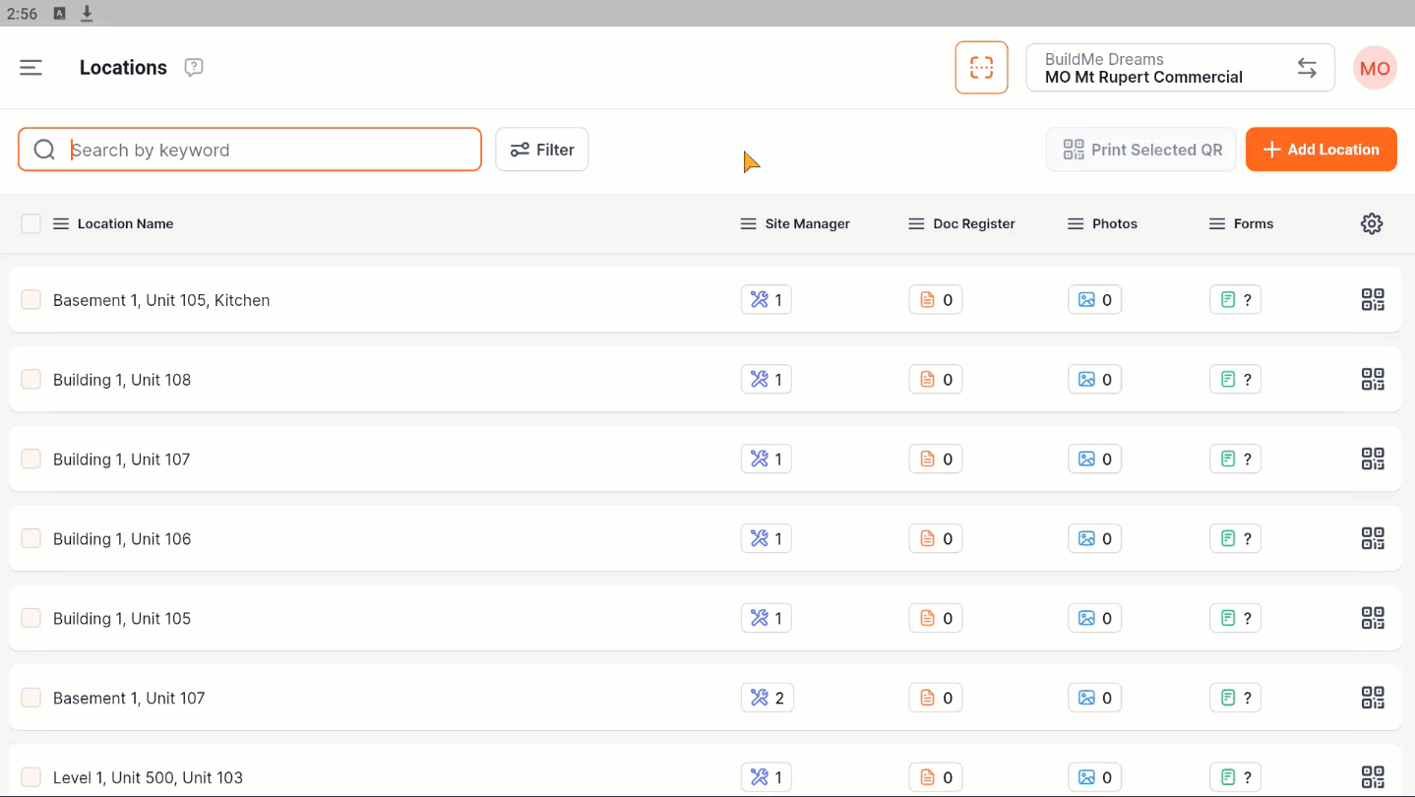Open Site Manager column header menu

pos(748,224)
